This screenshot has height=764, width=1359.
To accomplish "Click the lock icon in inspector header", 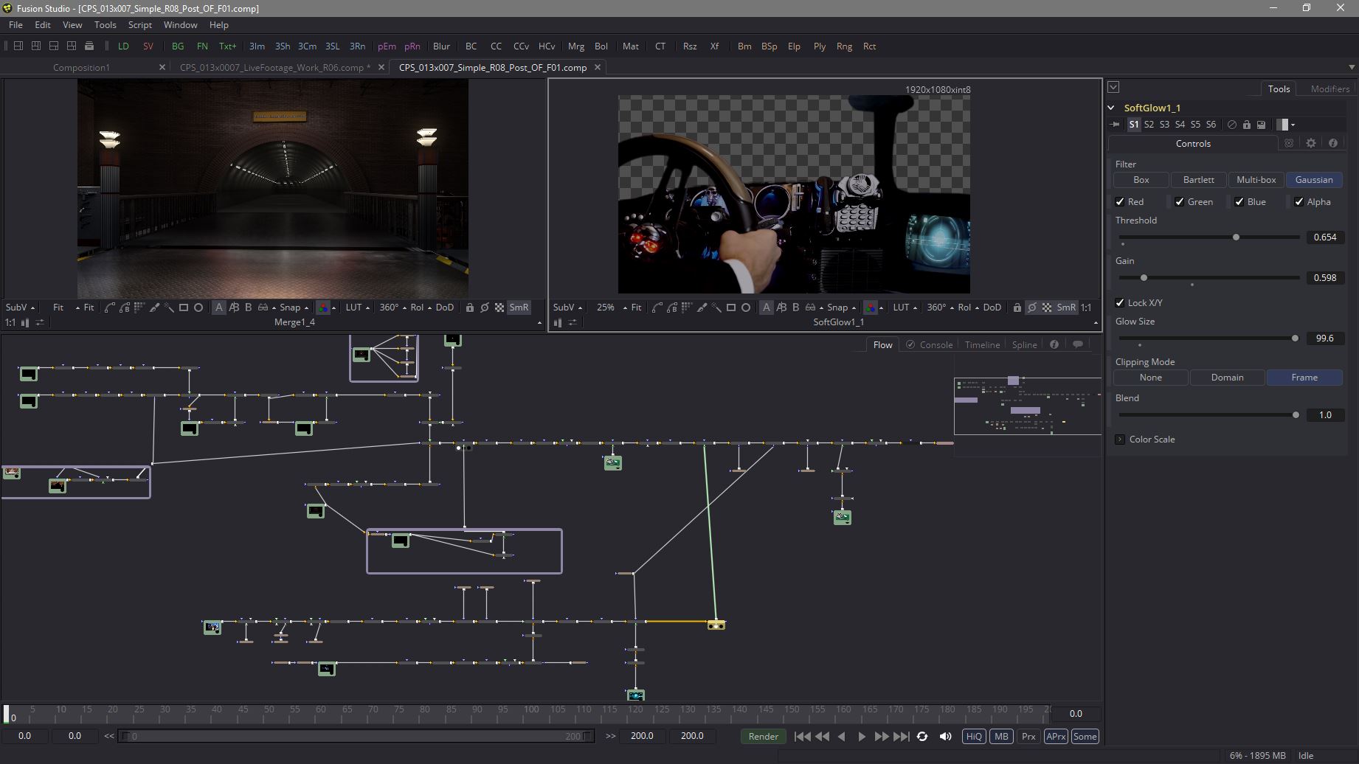I will (x=1247, y=125).
